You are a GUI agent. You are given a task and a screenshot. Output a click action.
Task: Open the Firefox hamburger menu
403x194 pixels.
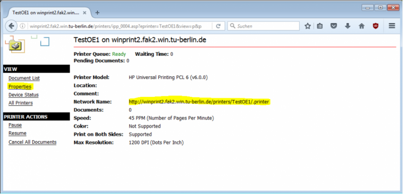[x=392, y=26]
